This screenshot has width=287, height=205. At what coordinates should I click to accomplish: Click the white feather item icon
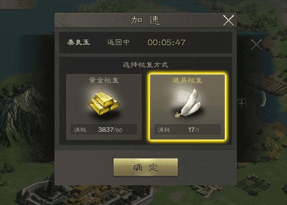point(188,103)
